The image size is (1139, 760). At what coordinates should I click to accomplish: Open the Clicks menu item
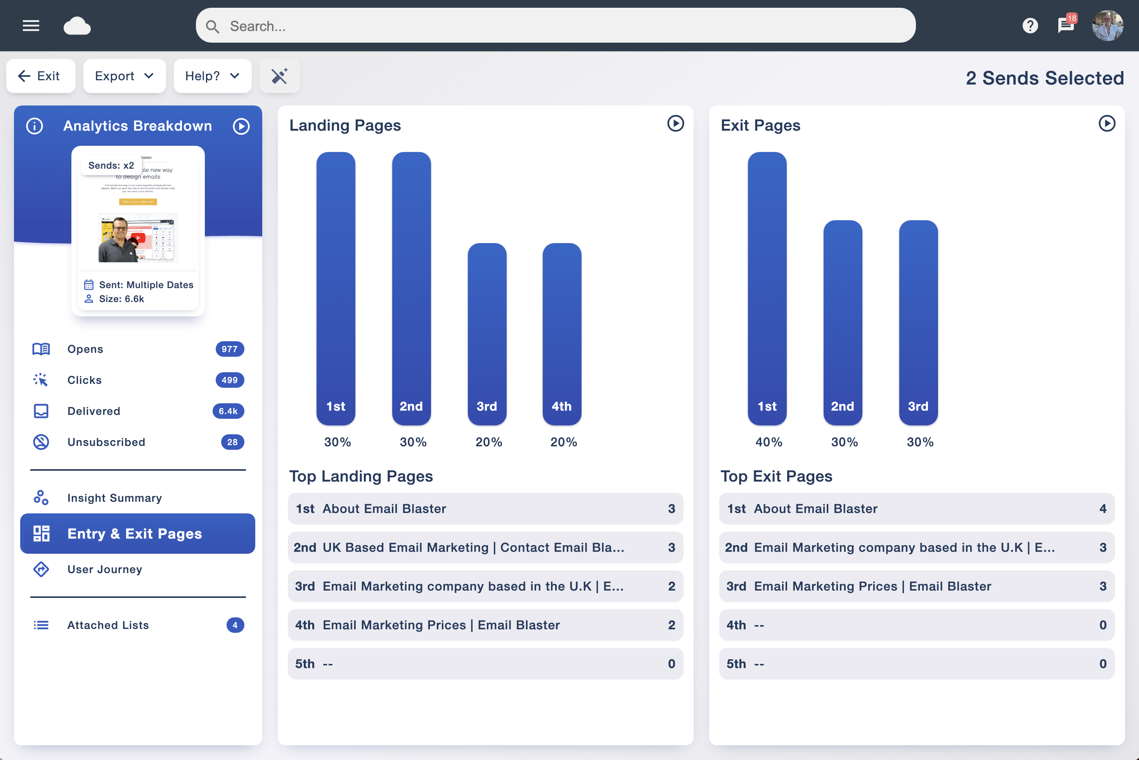[138, 380]
